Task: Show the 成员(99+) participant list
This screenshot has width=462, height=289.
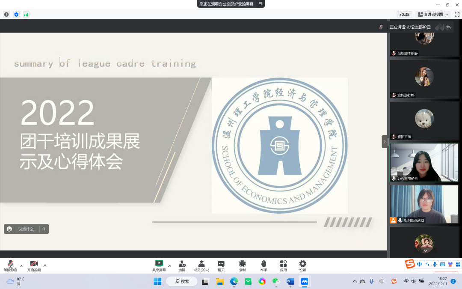Action: coord(201,266)
